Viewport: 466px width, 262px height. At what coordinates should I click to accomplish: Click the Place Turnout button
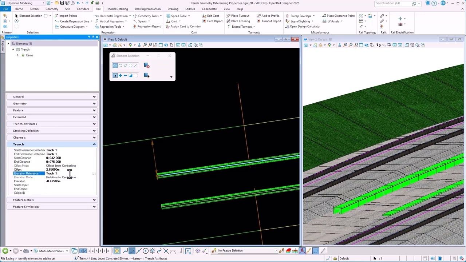tap(238, 16)
